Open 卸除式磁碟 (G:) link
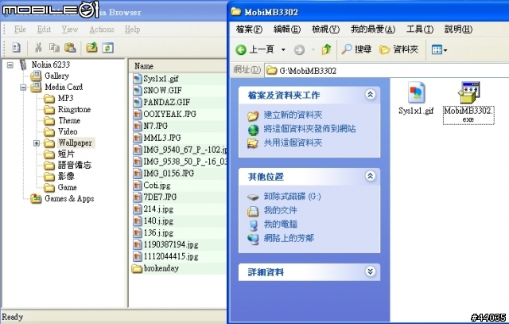509x324 pixels. coord(292,197)
